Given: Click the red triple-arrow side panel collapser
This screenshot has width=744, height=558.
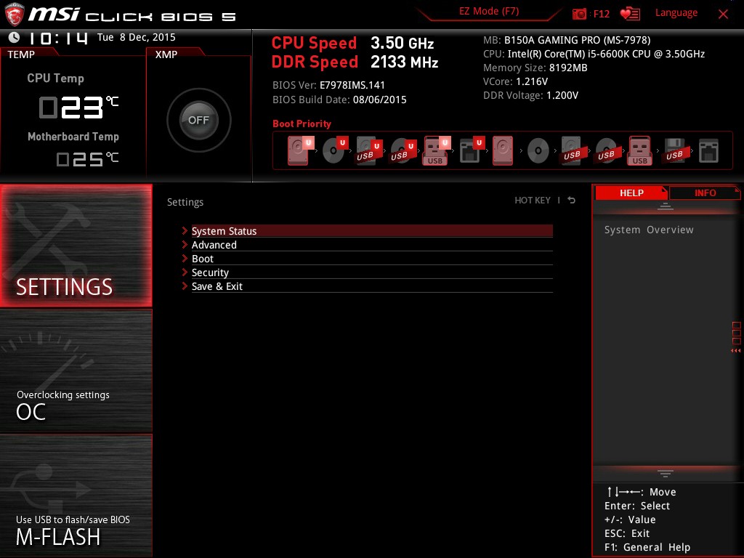Looking at the screenshot, I should tap(735, 351).
